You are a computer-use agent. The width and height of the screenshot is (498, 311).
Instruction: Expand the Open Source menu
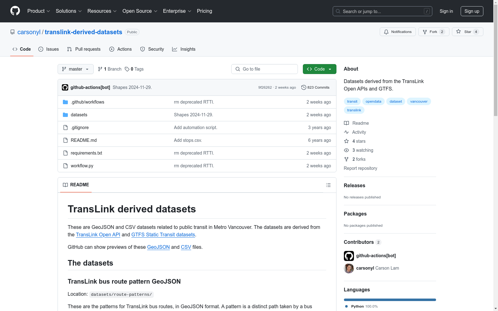140,11
